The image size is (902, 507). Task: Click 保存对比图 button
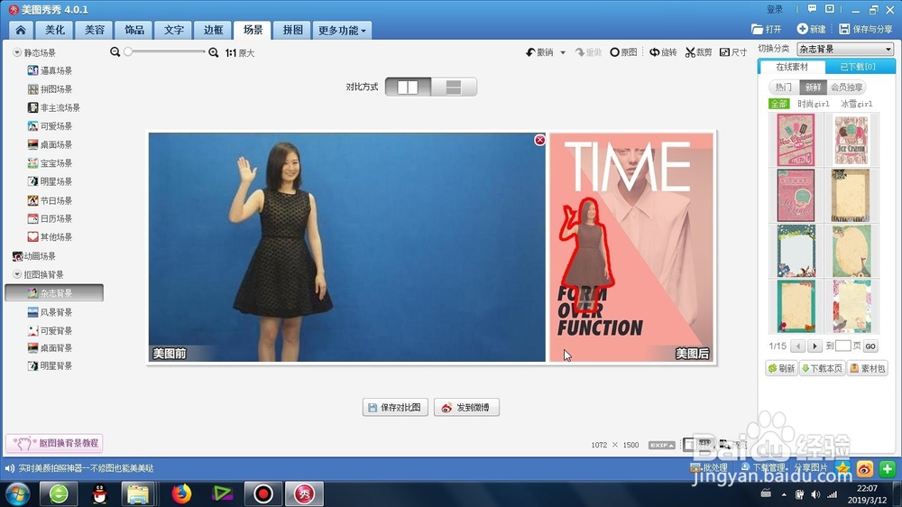pos(395,408)
